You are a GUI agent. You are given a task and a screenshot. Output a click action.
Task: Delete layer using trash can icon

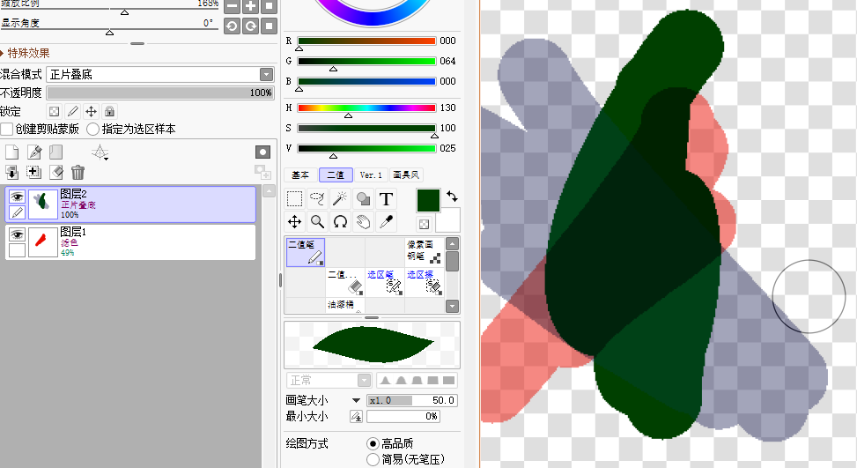78,173
